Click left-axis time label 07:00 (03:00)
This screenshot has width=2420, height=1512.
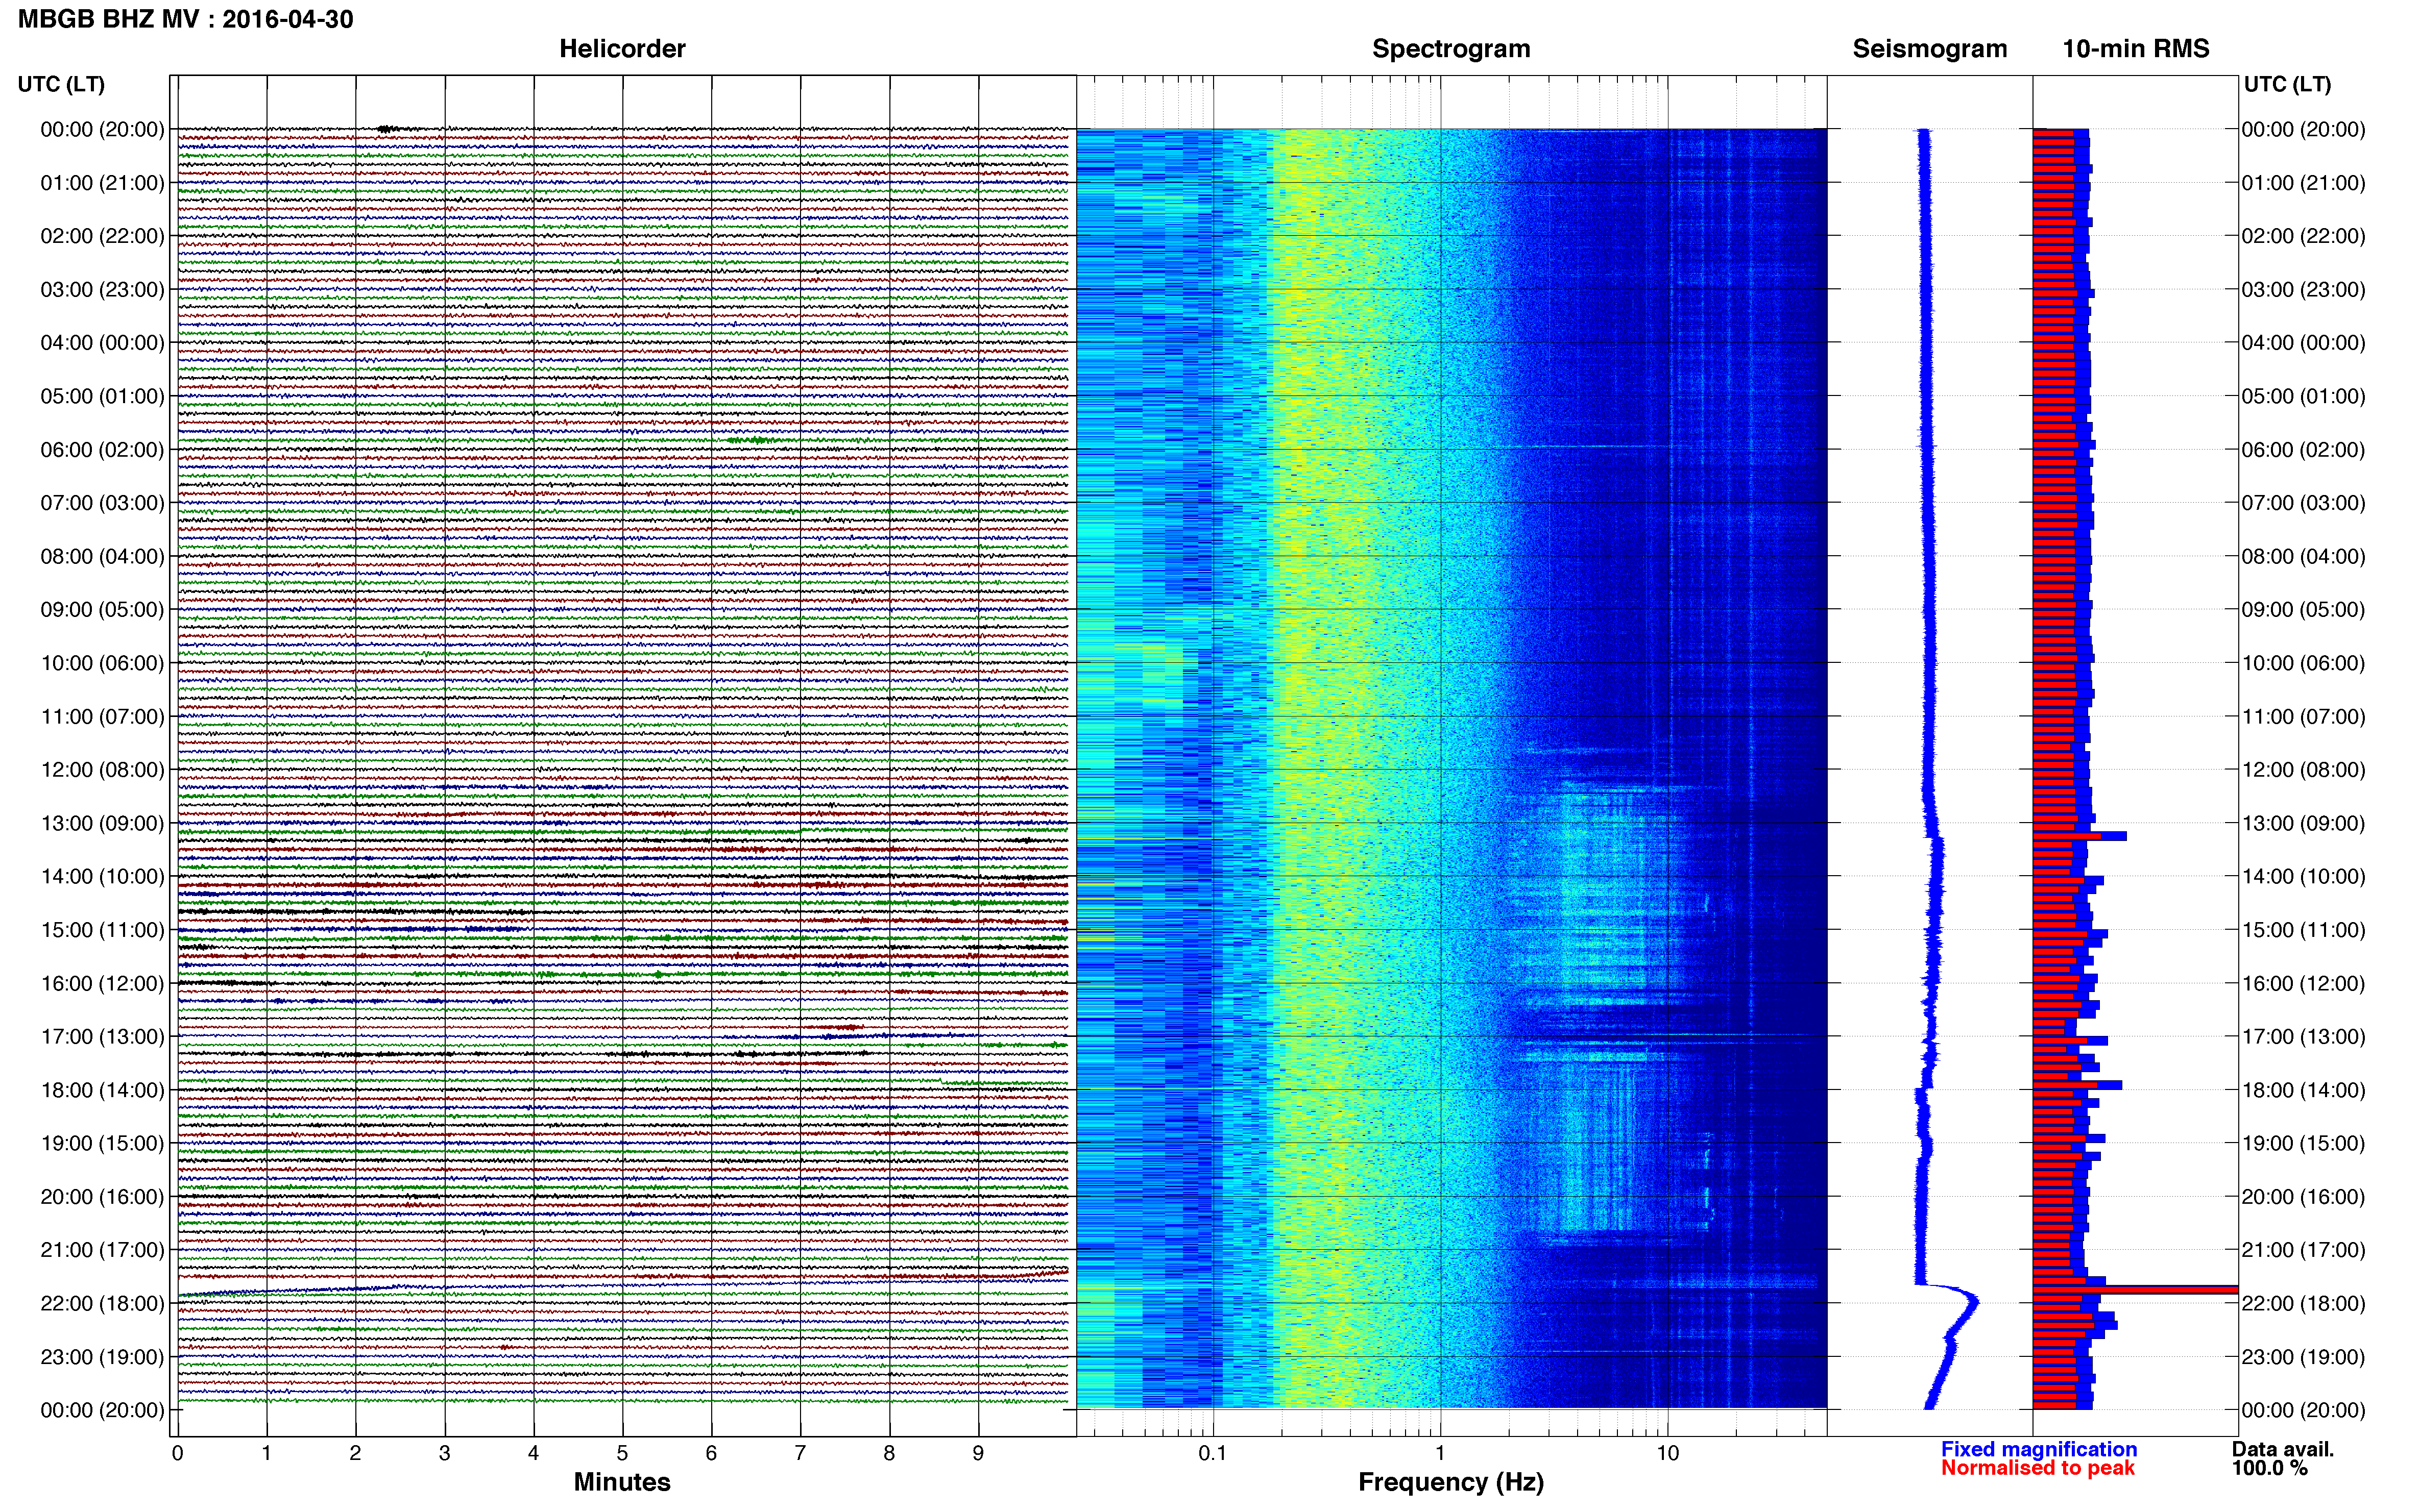[102, 503]
